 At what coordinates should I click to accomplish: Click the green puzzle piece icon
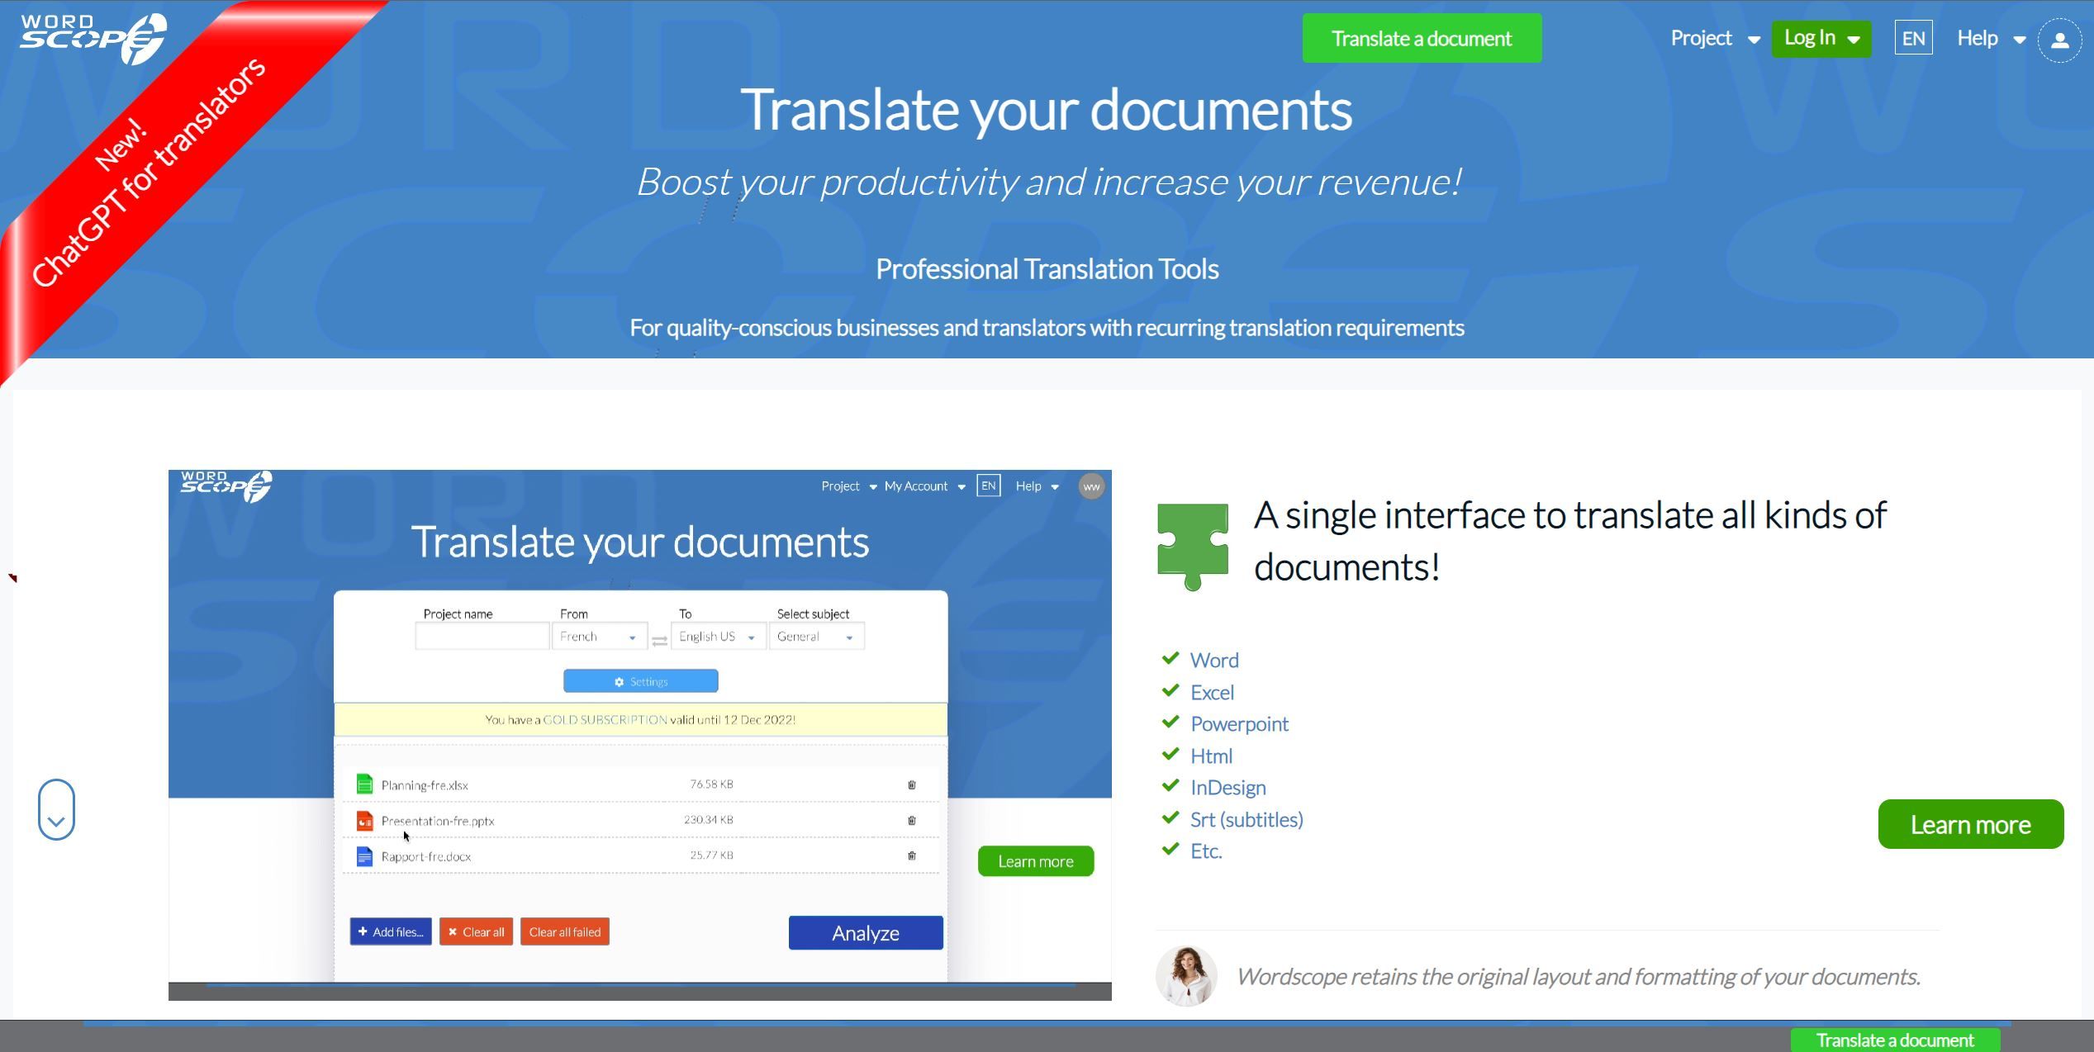tap(1193, 547)
